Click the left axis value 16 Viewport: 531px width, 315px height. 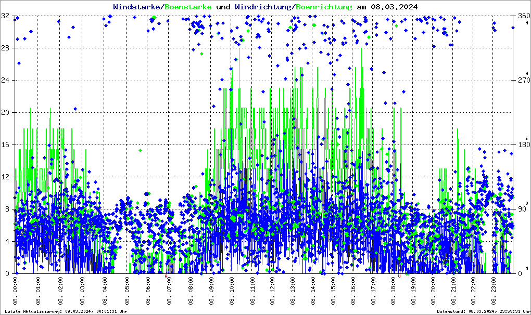(5, 145)
